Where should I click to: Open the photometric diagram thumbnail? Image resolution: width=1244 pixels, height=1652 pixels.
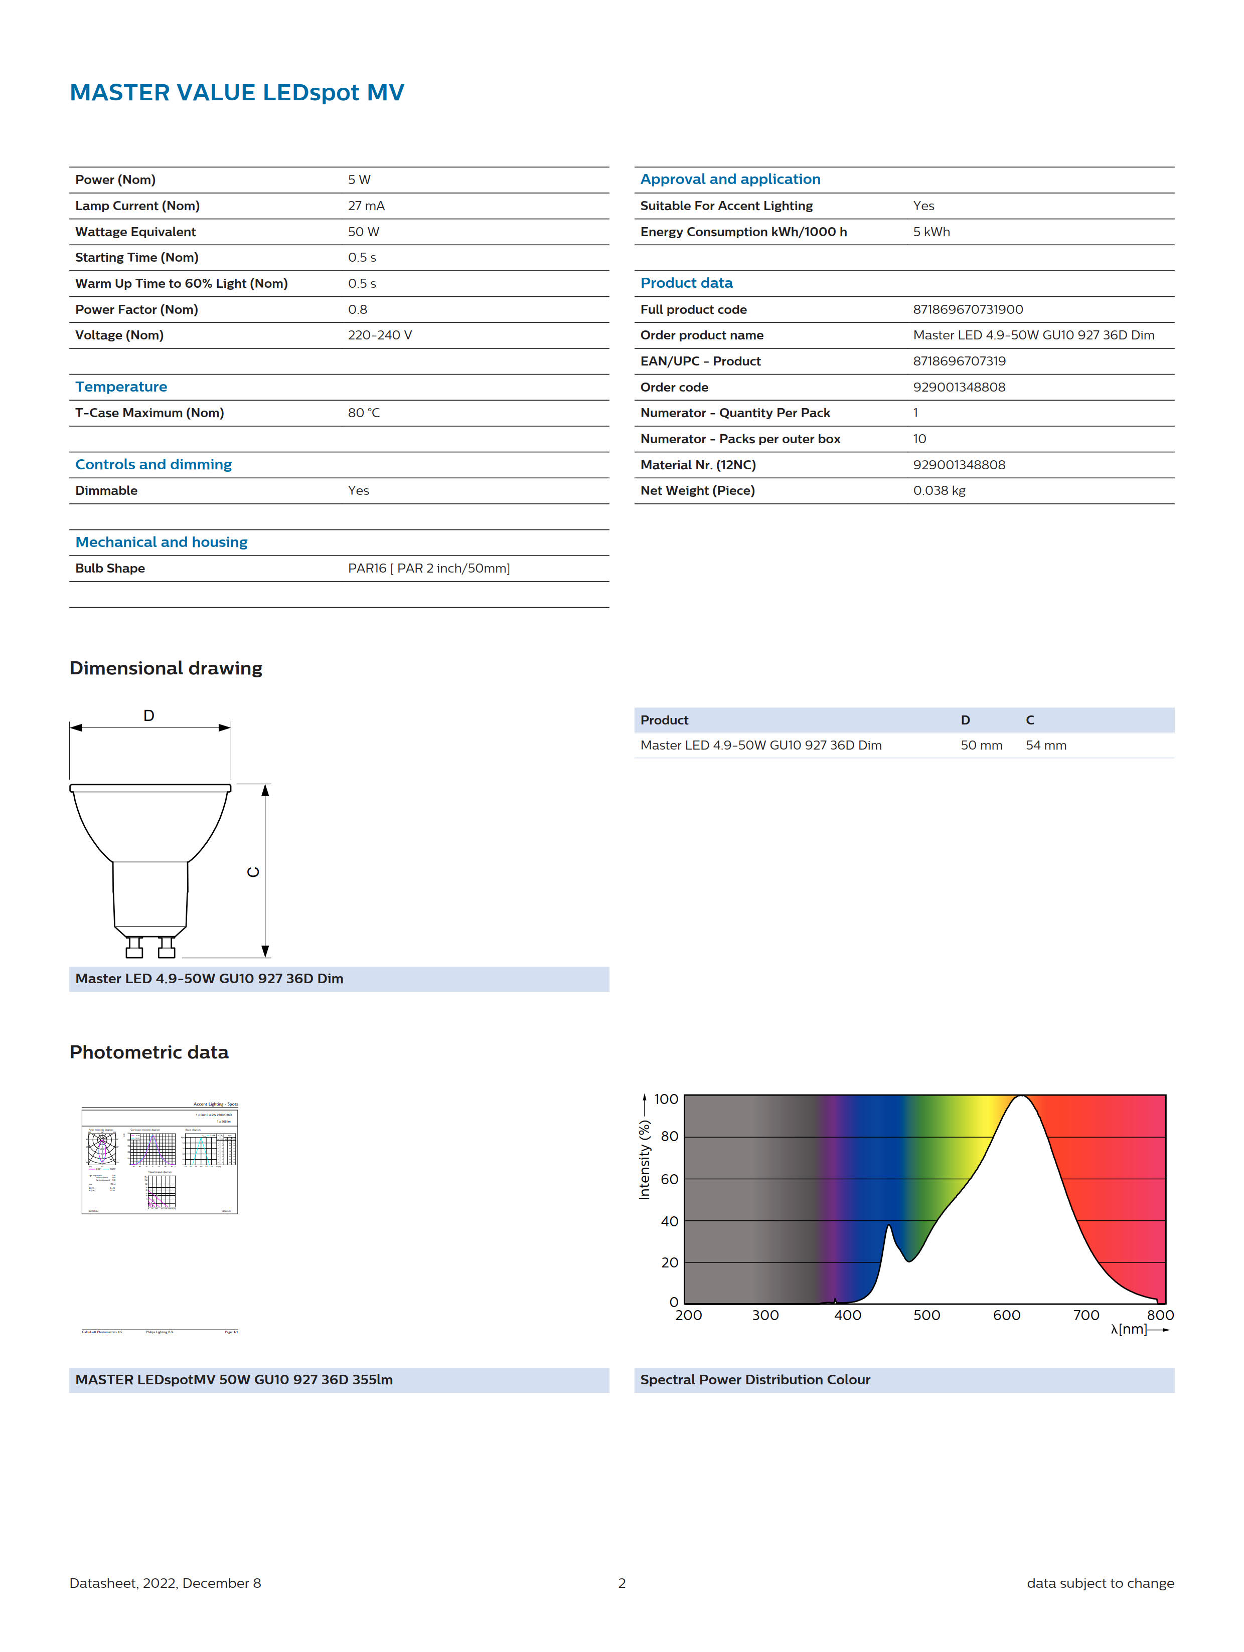pyautogui.click(x=159, y=1217)
